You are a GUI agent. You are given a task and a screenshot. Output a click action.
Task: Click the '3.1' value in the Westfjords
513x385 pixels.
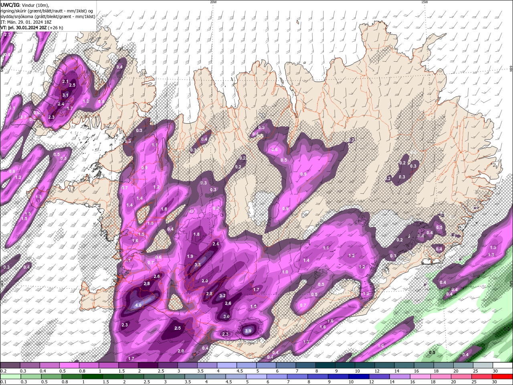click(x=65, y=95)
